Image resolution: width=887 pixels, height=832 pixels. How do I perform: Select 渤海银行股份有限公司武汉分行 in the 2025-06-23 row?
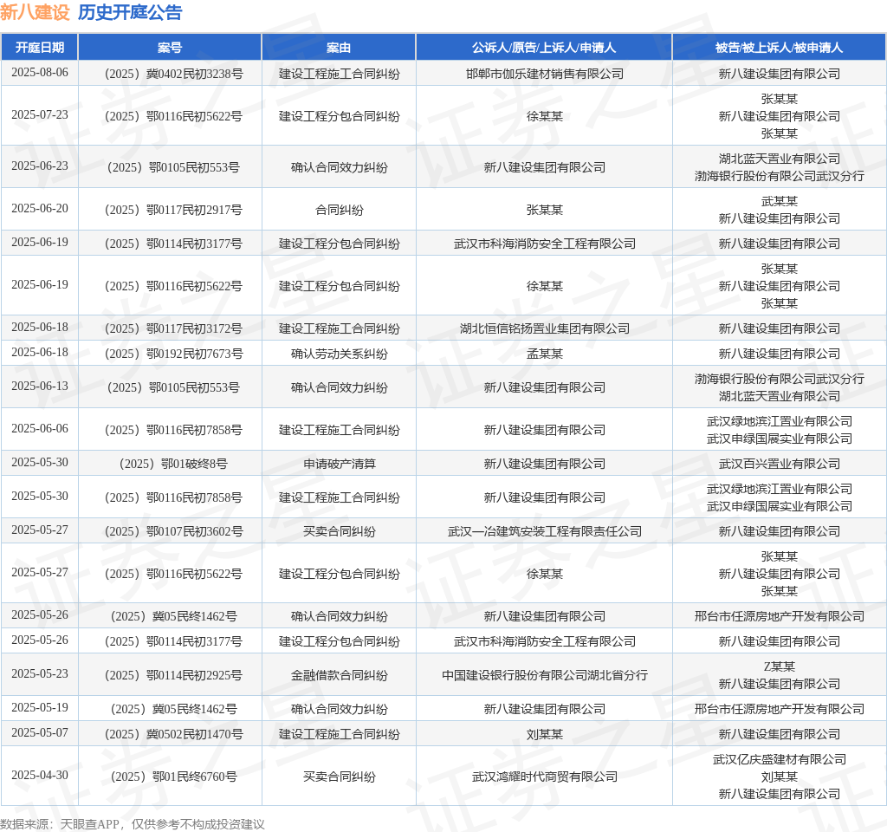coord(779,176)
